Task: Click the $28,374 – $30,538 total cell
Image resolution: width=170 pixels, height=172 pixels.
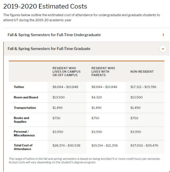Action: [66, 146]
